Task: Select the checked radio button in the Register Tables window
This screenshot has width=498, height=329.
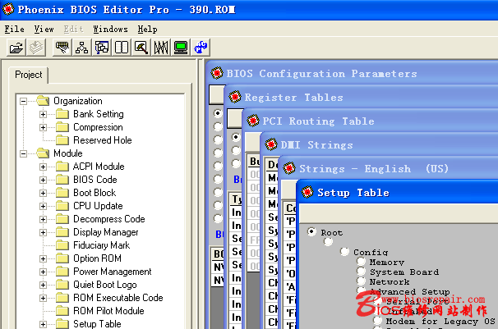Action: tap(236, 137)
